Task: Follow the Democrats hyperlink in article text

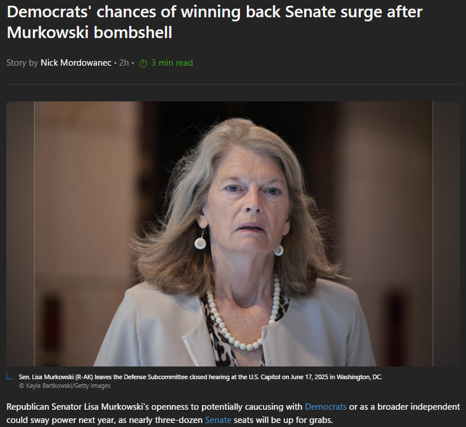Action: 326,406
